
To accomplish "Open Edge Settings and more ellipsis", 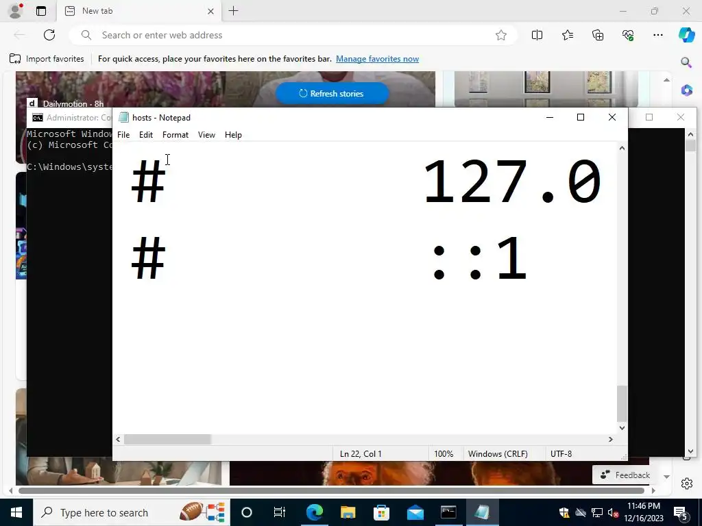I will (x=657, y=35).
